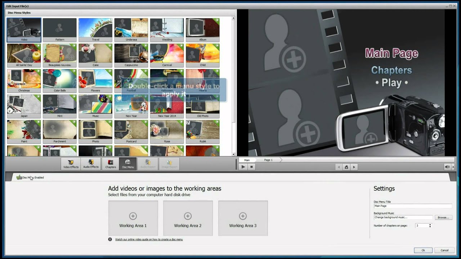Select the Rose menu style
Image resolution: width=461 pixels, height=259 pixels.
tap(167, 132)
